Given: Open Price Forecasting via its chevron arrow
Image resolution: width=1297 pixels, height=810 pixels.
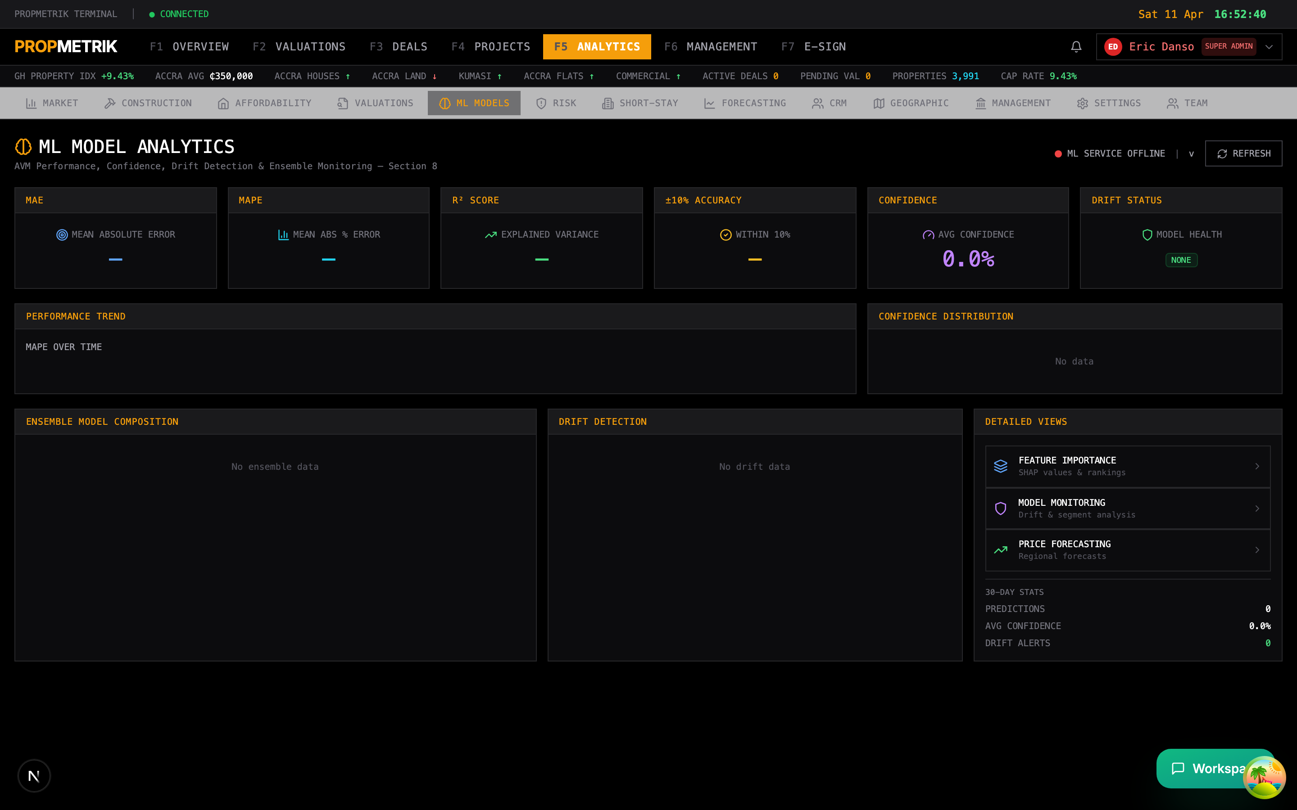Looking at the screenshot, I should click(1257, 550).
